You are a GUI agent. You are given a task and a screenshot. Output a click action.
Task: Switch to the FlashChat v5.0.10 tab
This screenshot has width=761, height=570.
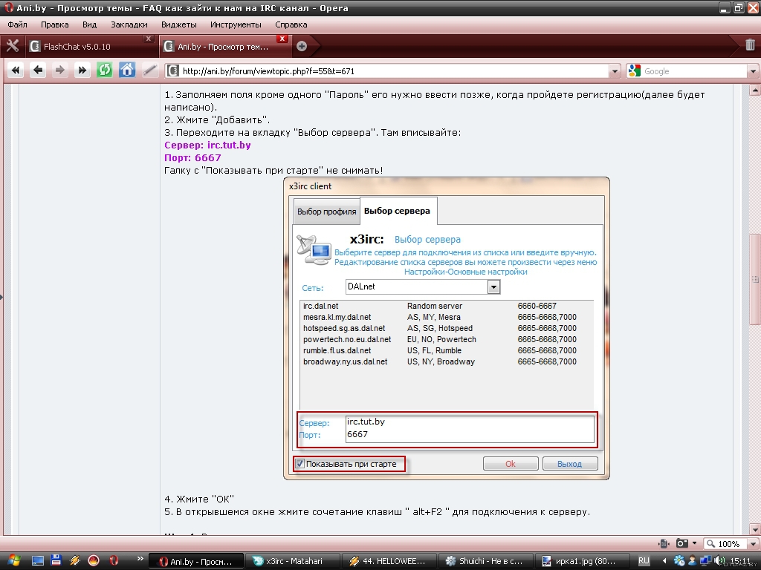tap(91, 47)
